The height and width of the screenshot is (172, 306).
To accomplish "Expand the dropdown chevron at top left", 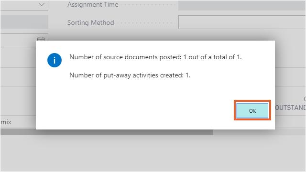I will (42, 4).
